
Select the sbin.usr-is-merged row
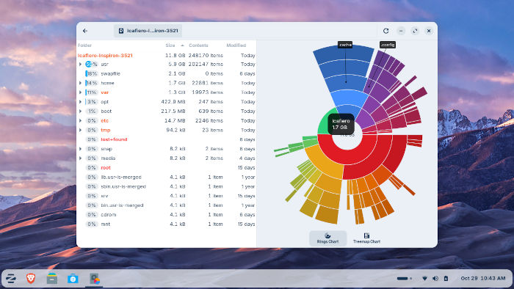(167, 186)
